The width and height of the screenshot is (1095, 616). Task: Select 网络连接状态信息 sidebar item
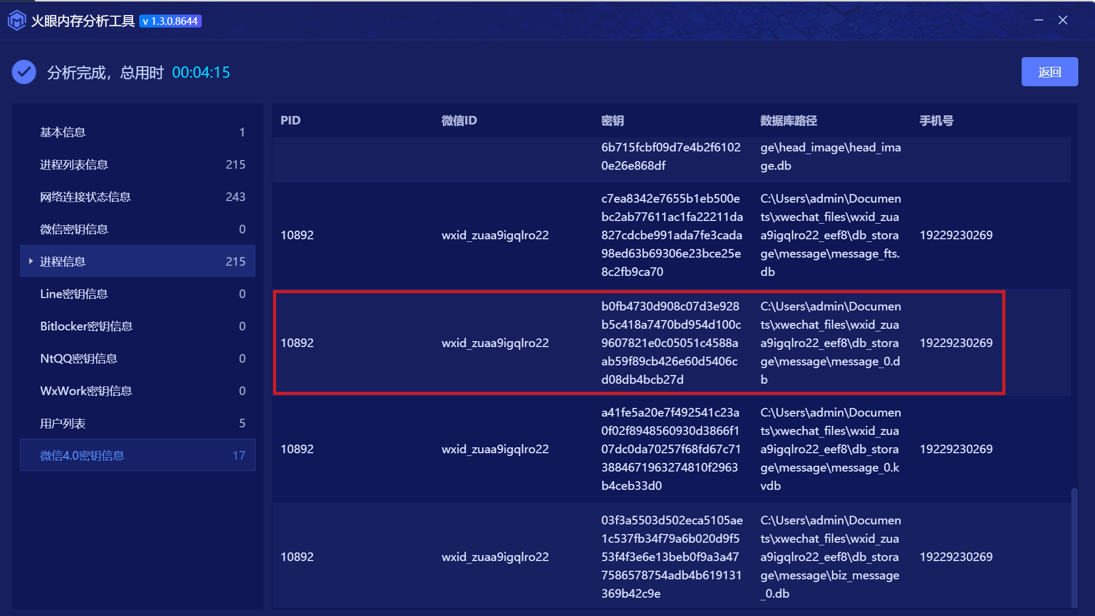coord(138,197)
